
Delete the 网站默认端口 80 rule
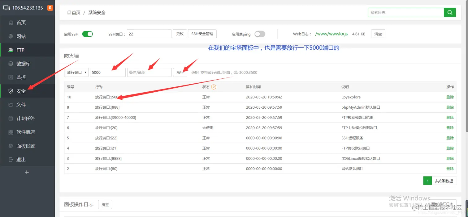[x=450, y=169]
